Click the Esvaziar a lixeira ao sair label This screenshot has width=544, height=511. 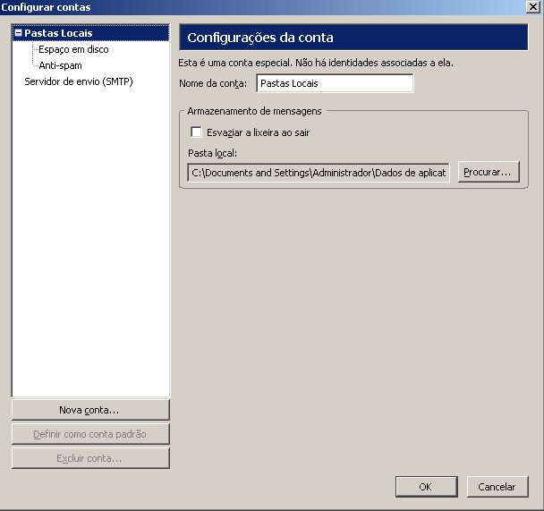[258, 132]
